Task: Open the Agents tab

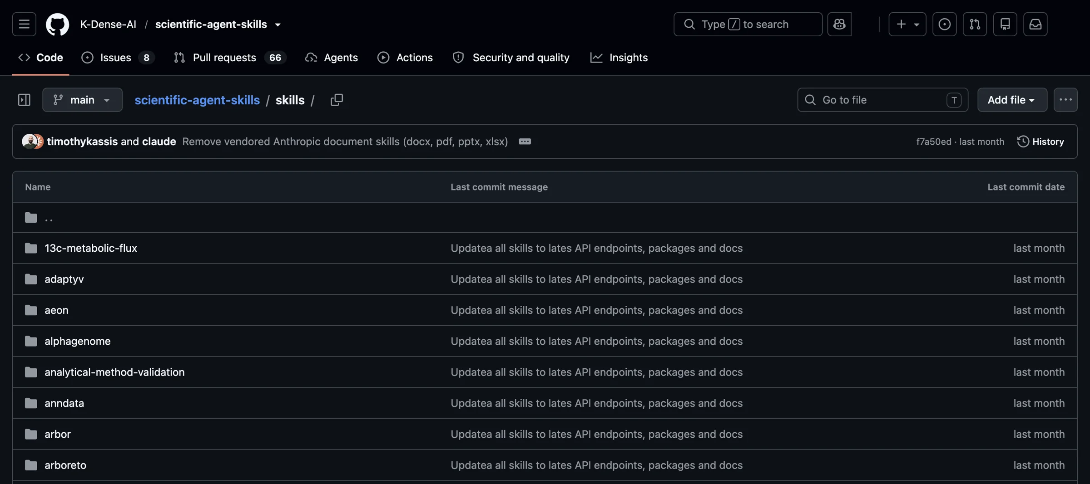Action: tap(331, 58)
